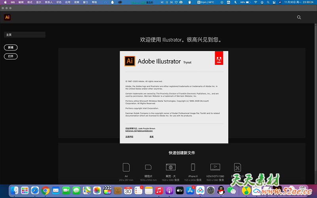This screenshot has height=198, width=317.
Task: Open Reminders from the Dock
Action: [138, 190]
